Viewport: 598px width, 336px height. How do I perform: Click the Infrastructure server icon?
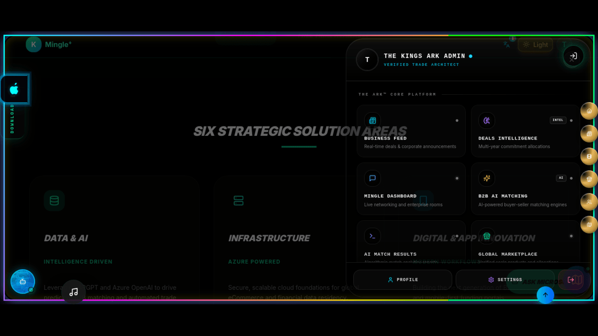click(239, 201)
